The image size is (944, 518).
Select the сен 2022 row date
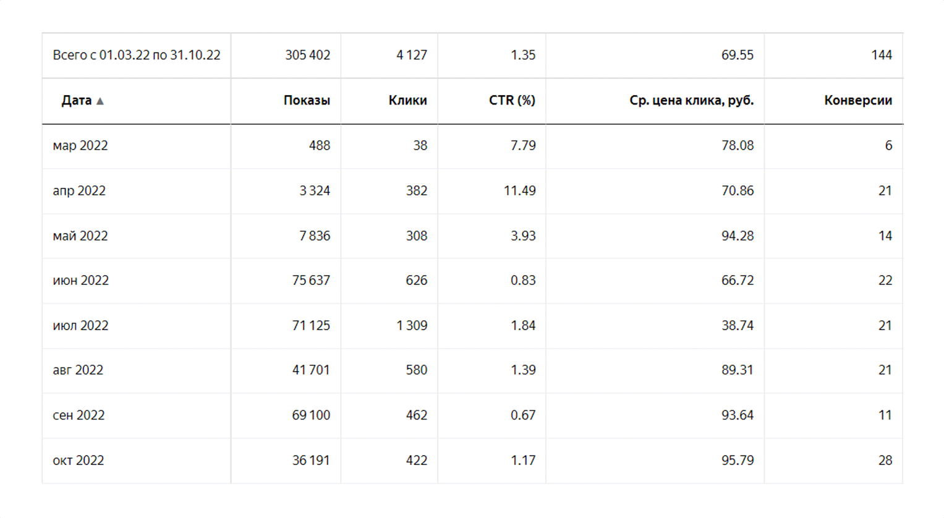[x=79, y=415]
